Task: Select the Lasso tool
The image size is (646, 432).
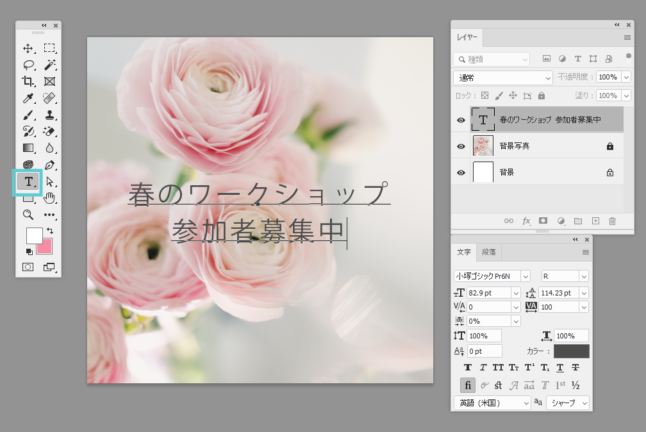Action: pyautogui.click(x=28, y=65)
